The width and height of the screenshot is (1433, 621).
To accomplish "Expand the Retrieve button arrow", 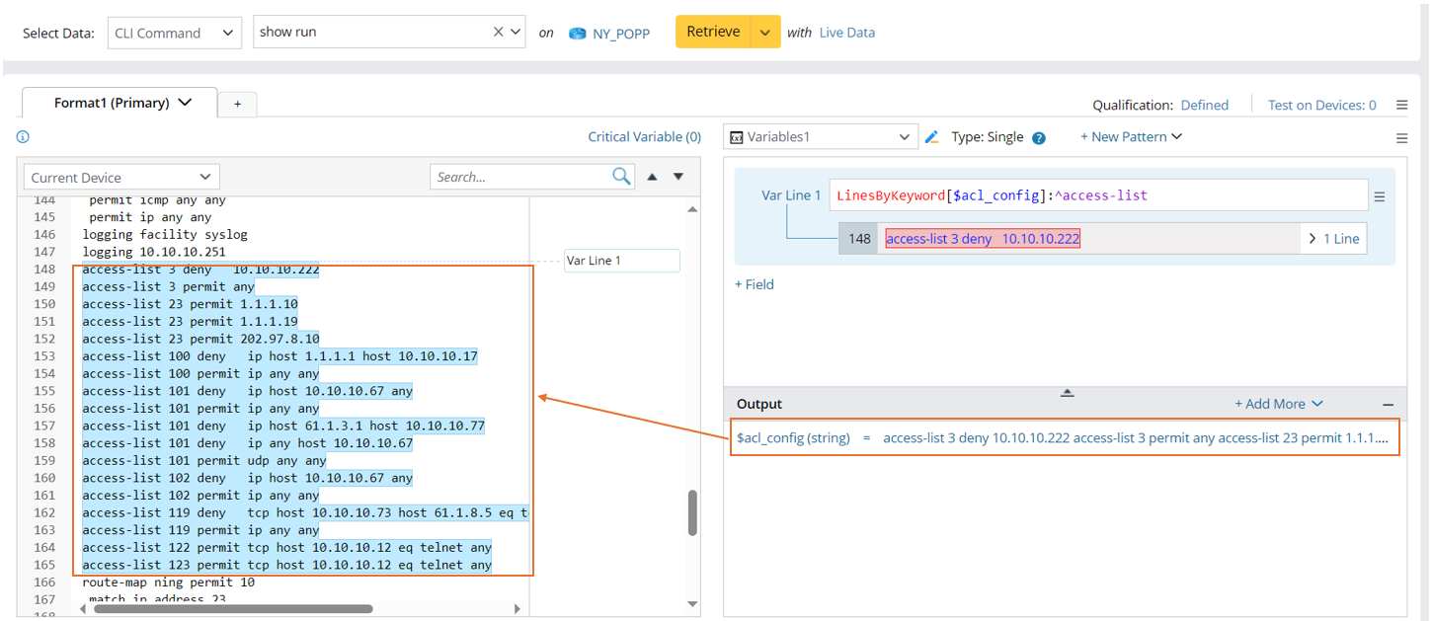I will [x=765, y=33].
